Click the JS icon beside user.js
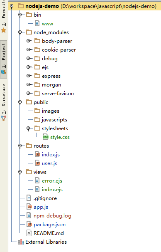 coord(37,163)
